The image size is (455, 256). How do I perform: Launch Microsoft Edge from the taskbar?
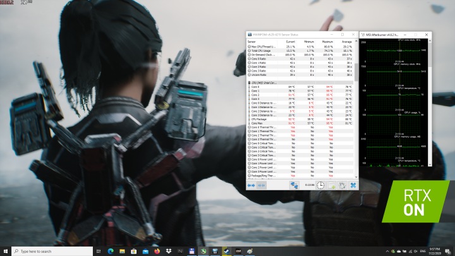tap(111, 251)
